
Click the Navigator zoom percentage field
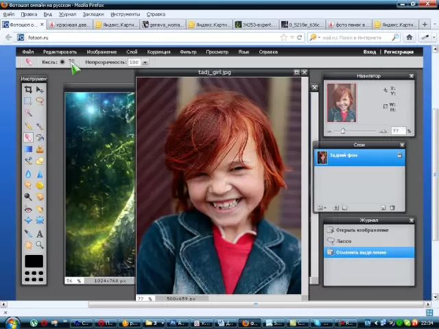tap(397, 130)
